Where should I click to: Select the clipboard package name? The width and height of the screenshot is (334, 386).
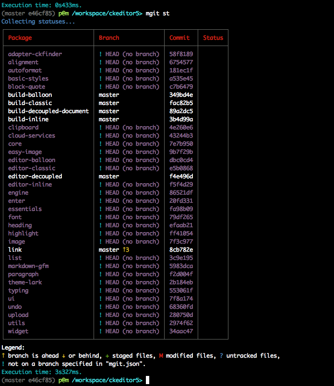pos(23,128)
